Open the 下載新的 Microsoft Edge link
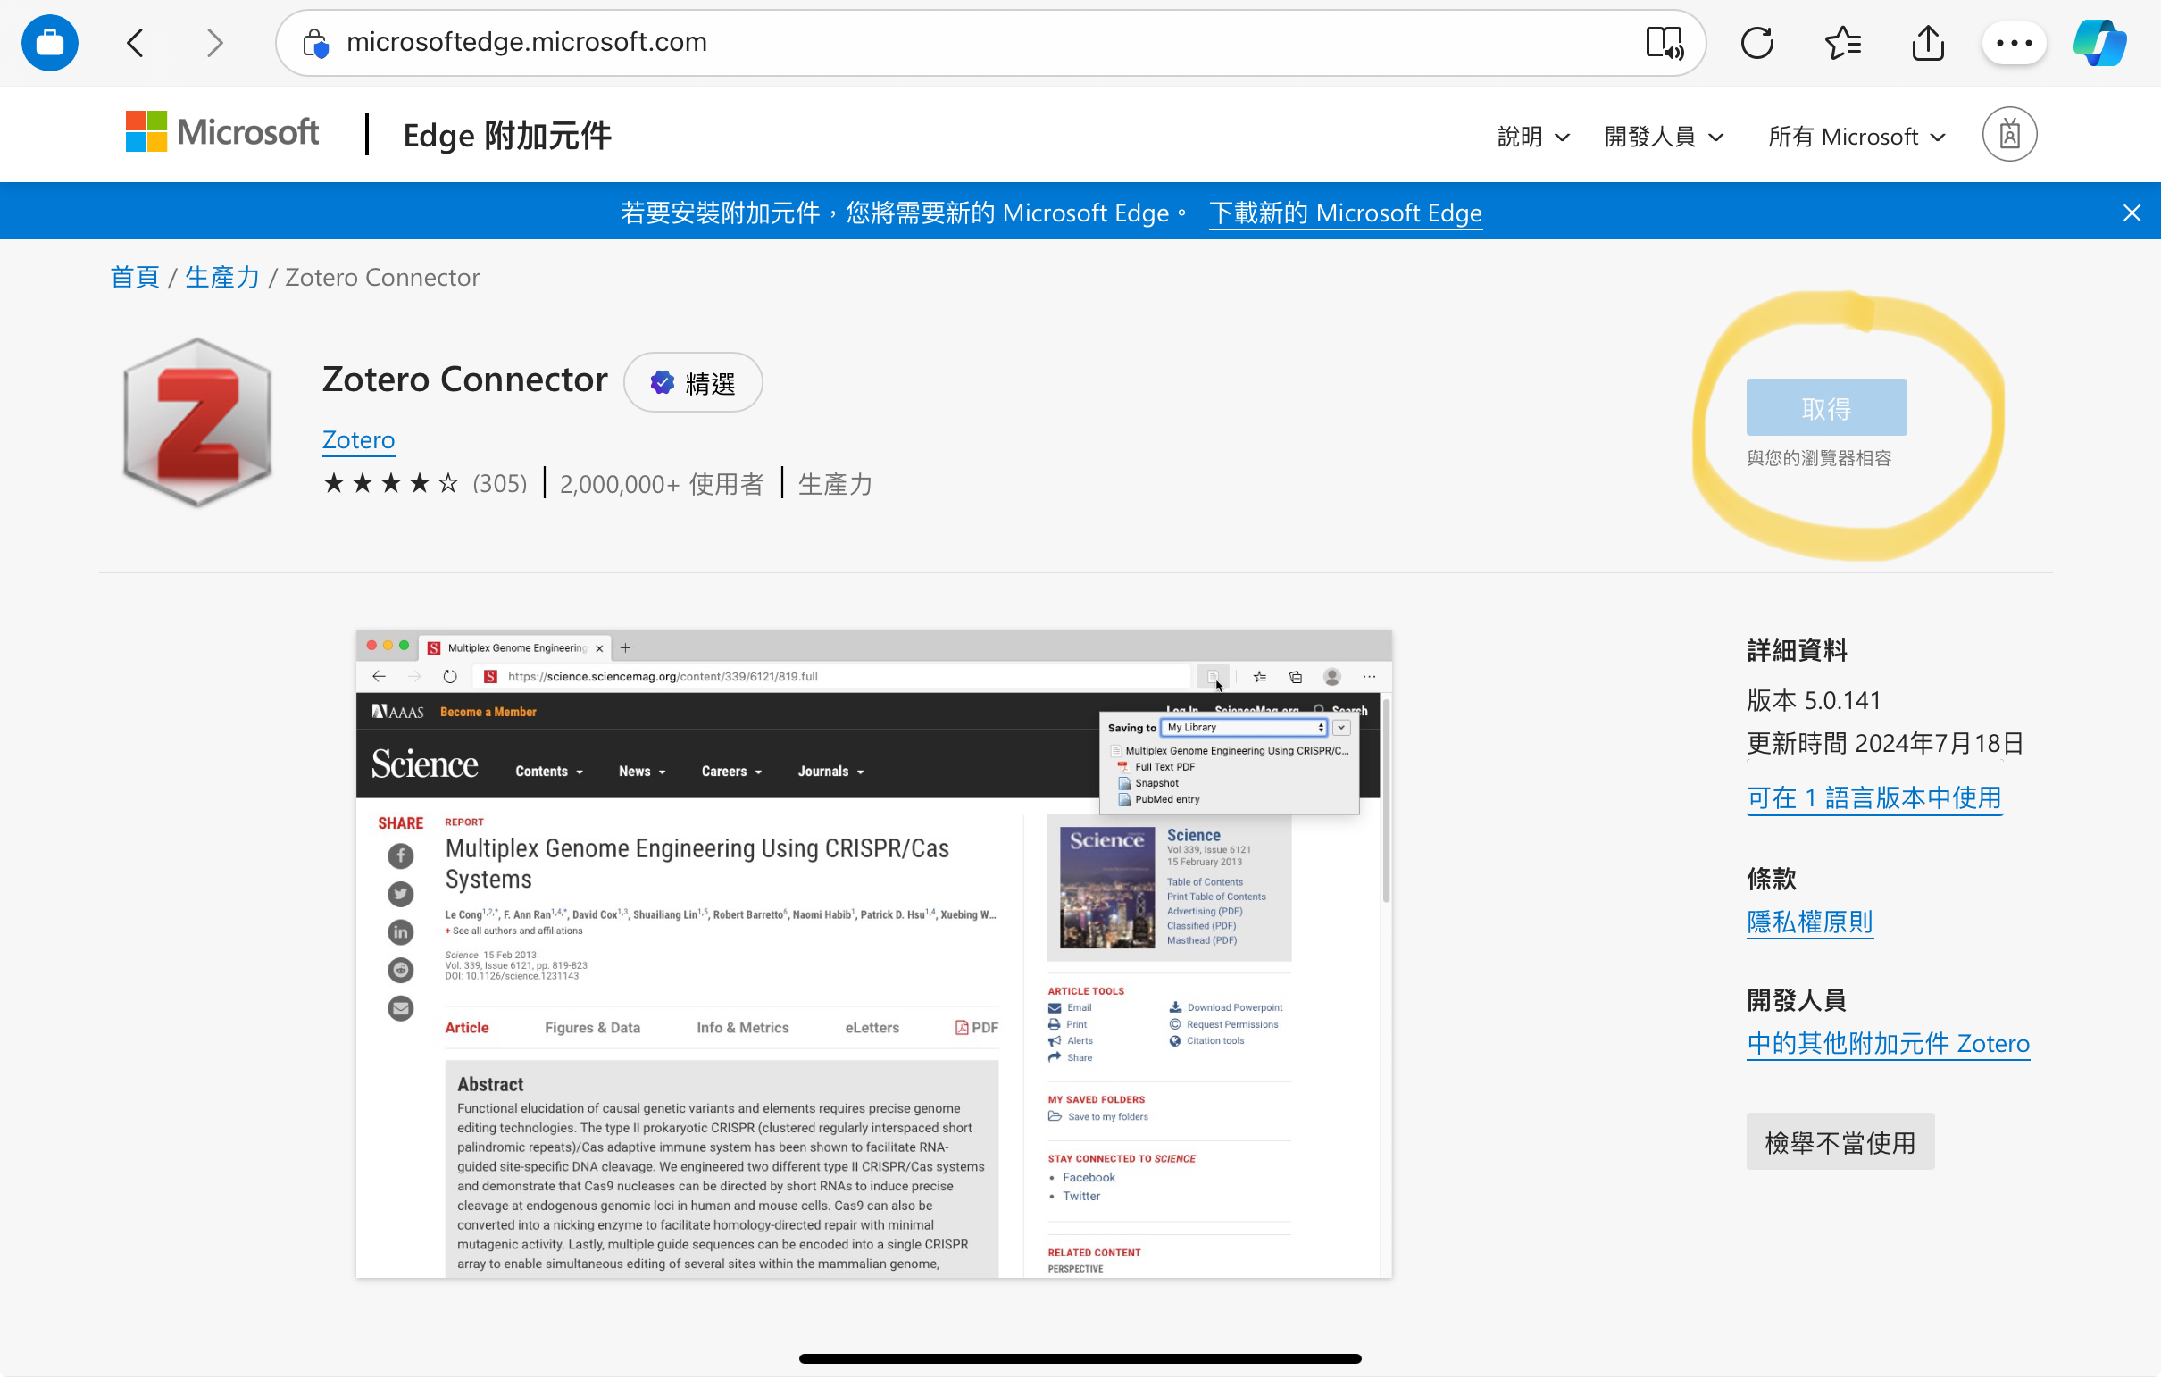 coord(1344,213)
